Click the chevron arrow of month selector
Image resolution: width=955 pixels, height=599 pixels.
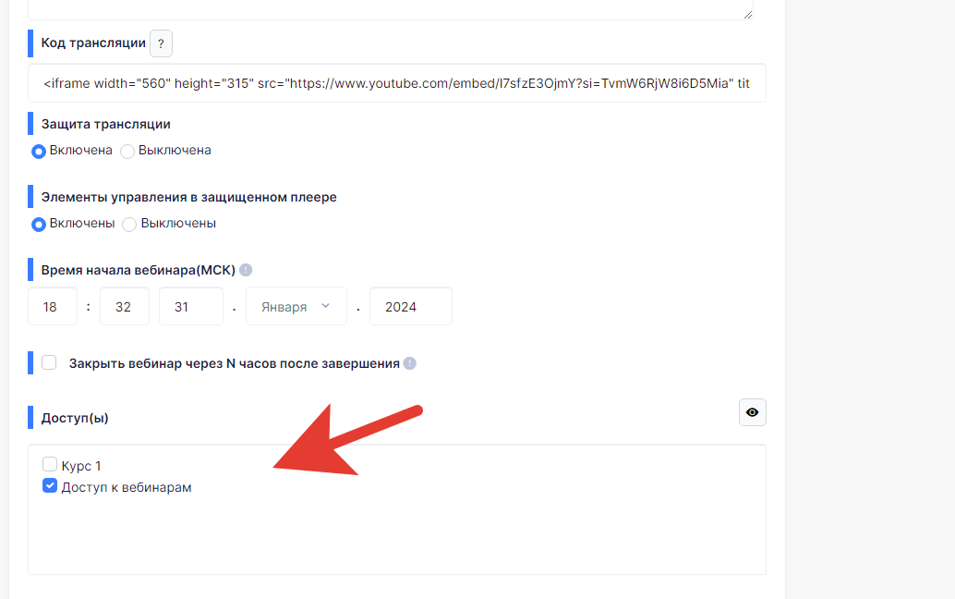(x=325, y=306)
